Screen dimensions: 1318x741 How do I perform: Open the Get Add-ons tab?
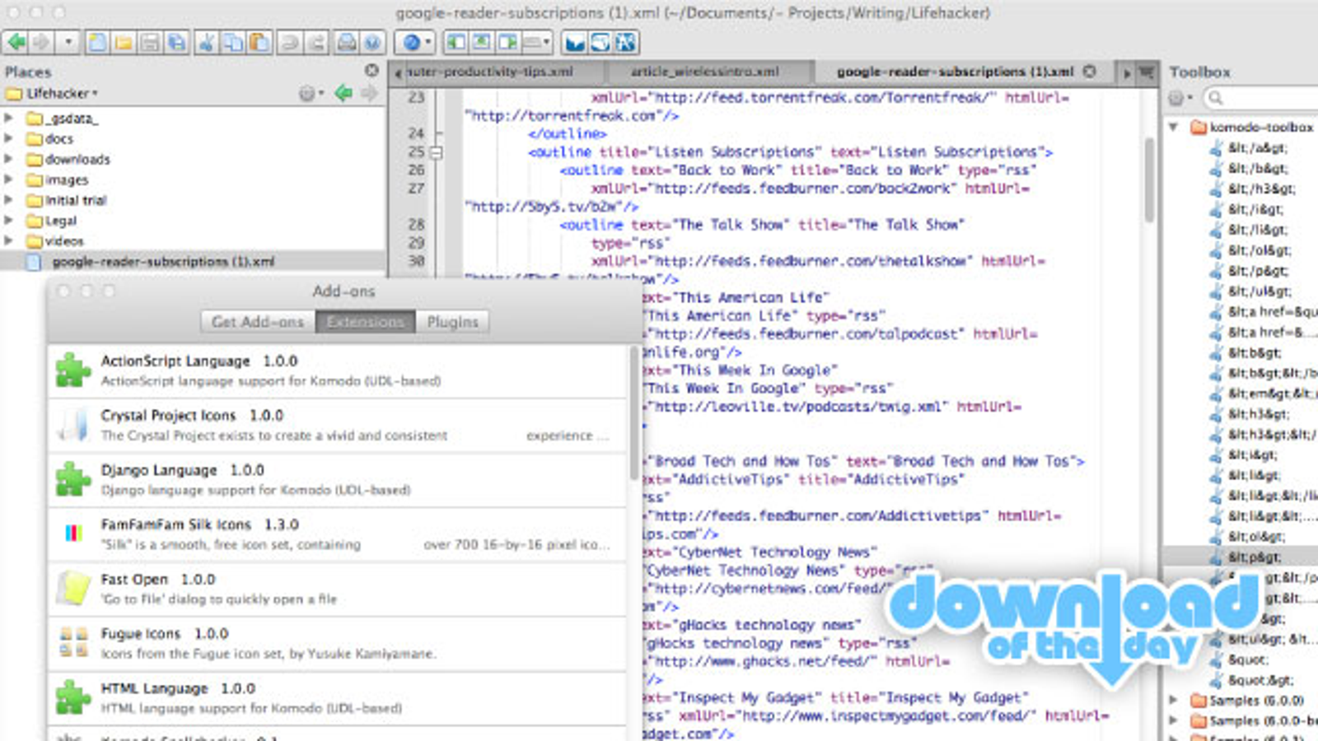258,322
